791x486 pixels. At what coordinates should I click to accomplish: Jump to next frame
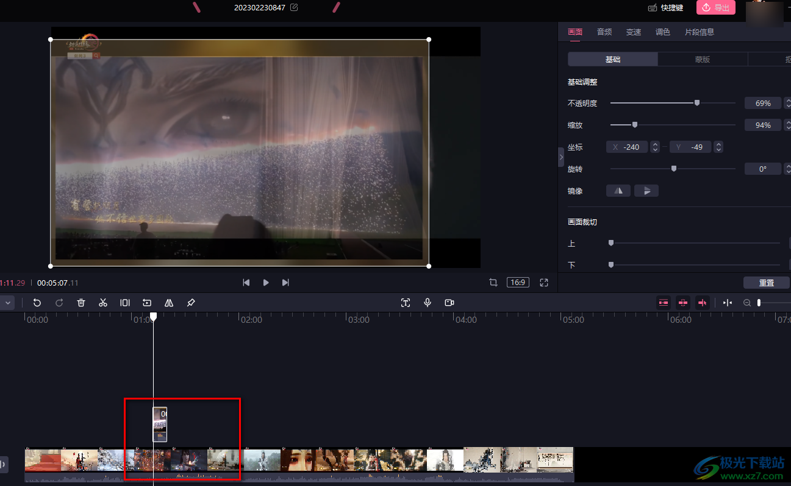coord(285,283)
